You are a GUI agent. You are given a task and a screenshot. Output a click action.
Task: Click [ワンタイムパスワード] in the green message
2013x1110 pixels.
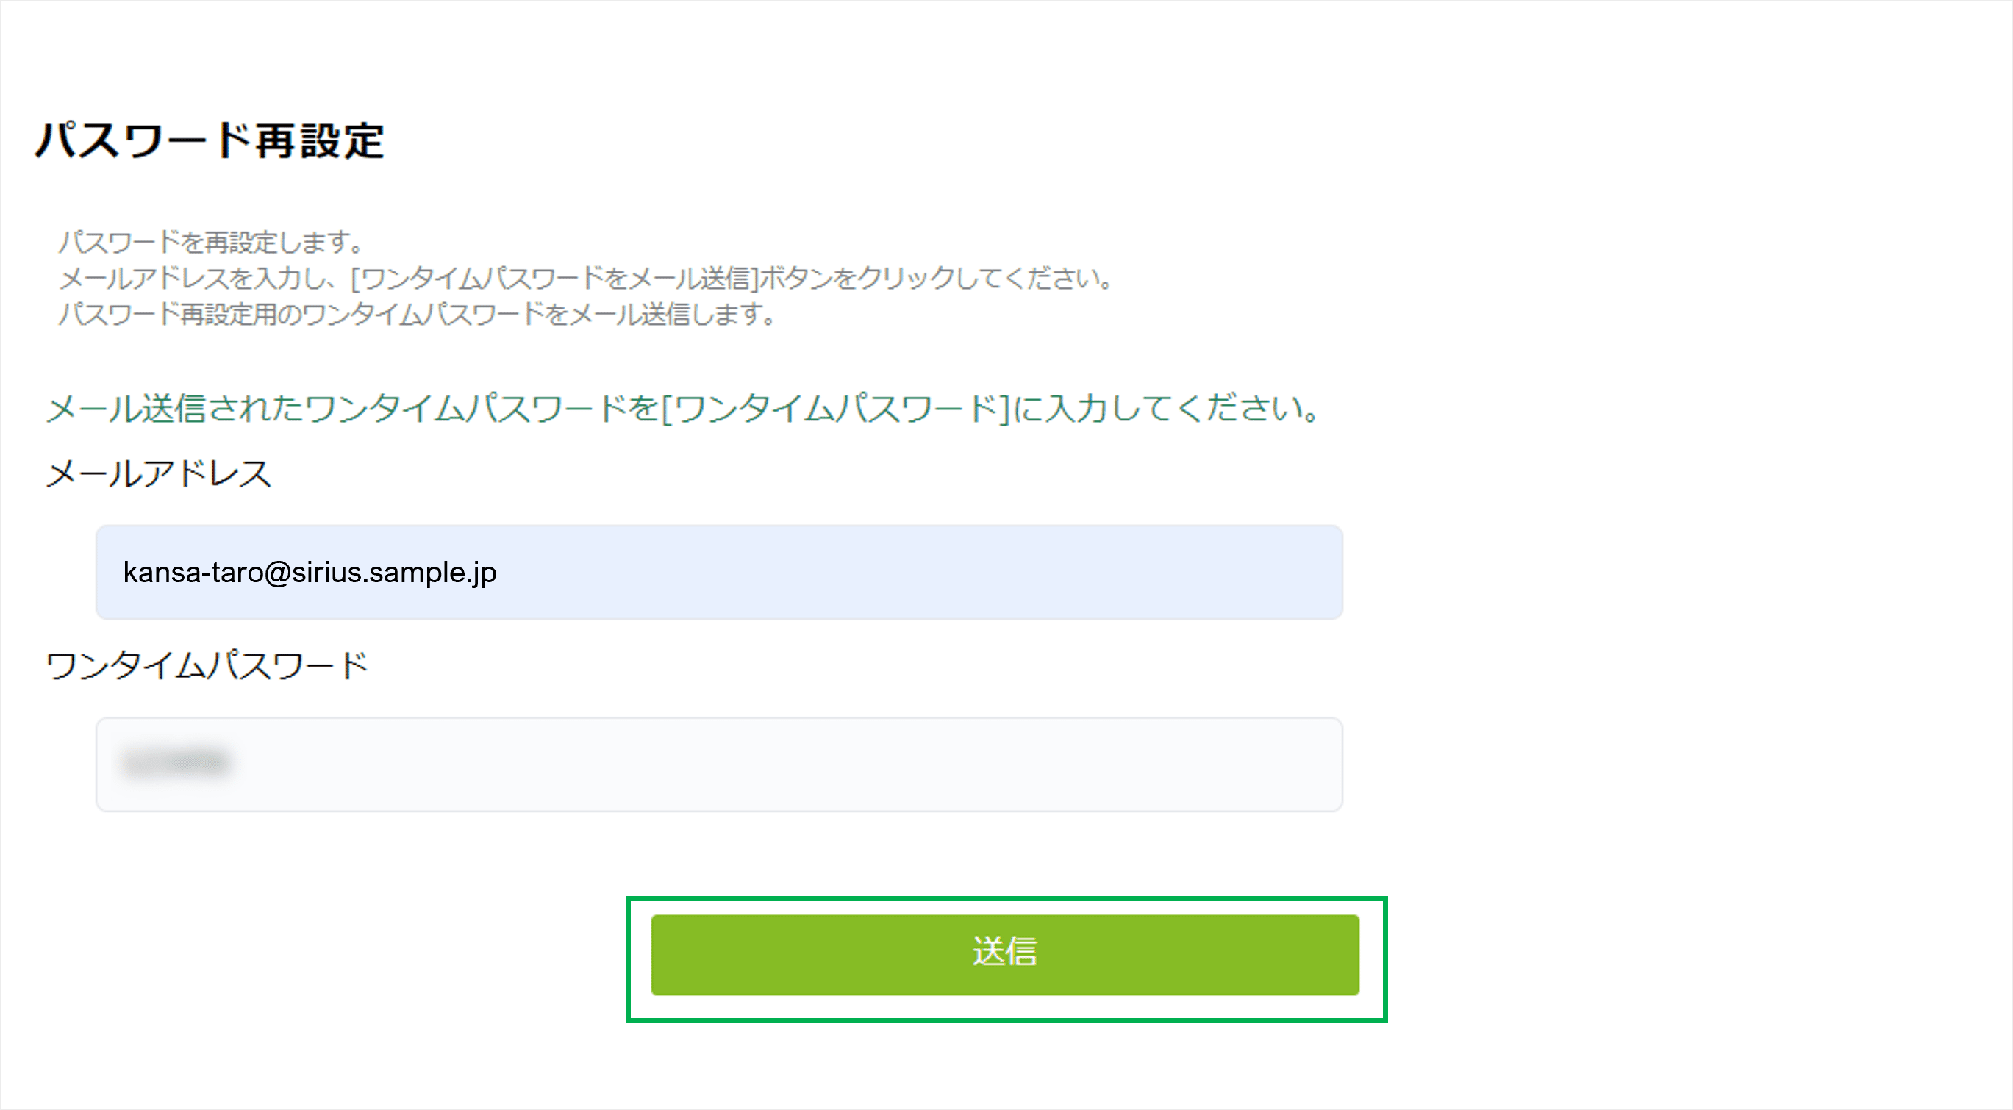click(x=836, y=409)
